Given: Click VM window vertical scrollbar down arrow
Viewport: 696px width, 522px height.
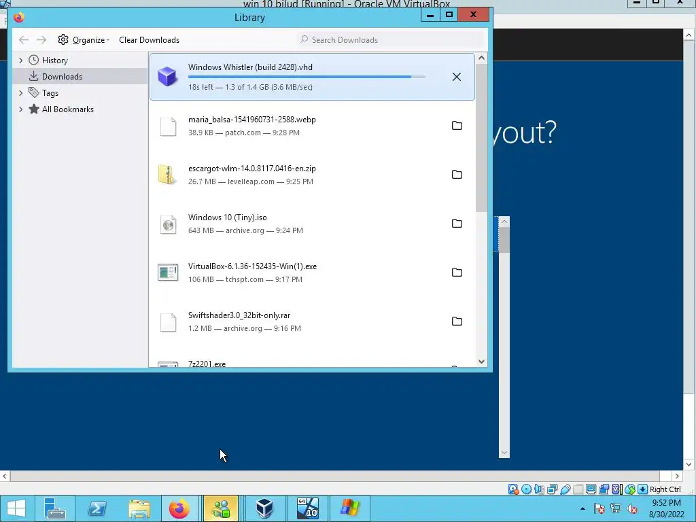Looking at the screenshot, I should tap(689, 465).
